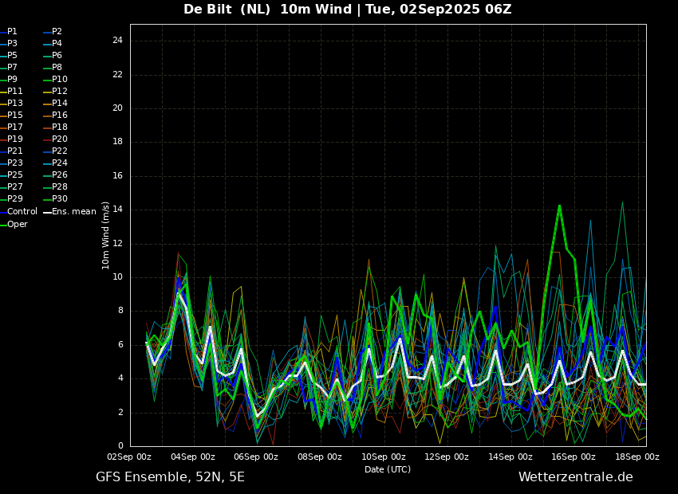Click the De Bilt 10m Wind chart title
The width and height of the screenshot is (678, 494).
coord(347,10)
